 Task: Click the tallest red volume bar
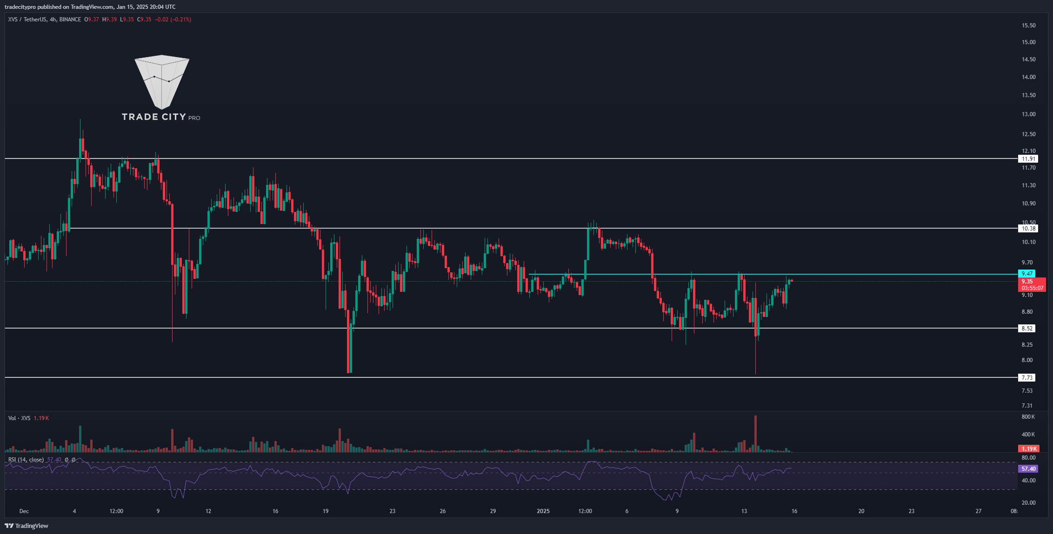click(755, 434)
